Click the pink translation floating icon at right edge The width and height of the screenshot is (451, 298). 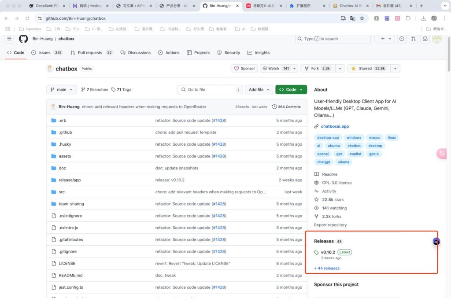(441, 154)
